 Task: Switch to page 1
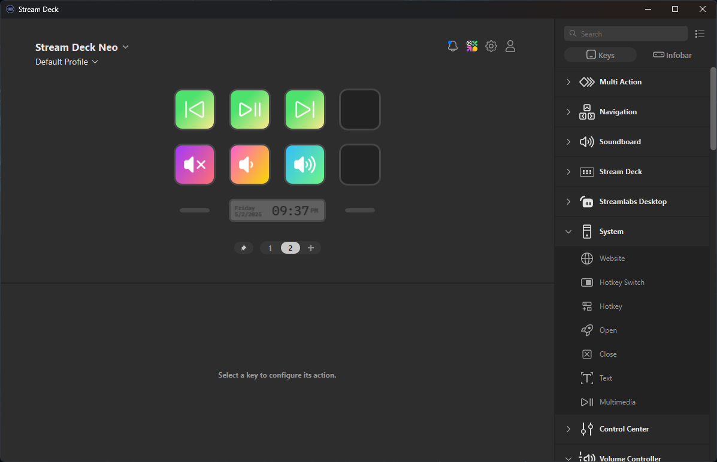pos(270,247)
